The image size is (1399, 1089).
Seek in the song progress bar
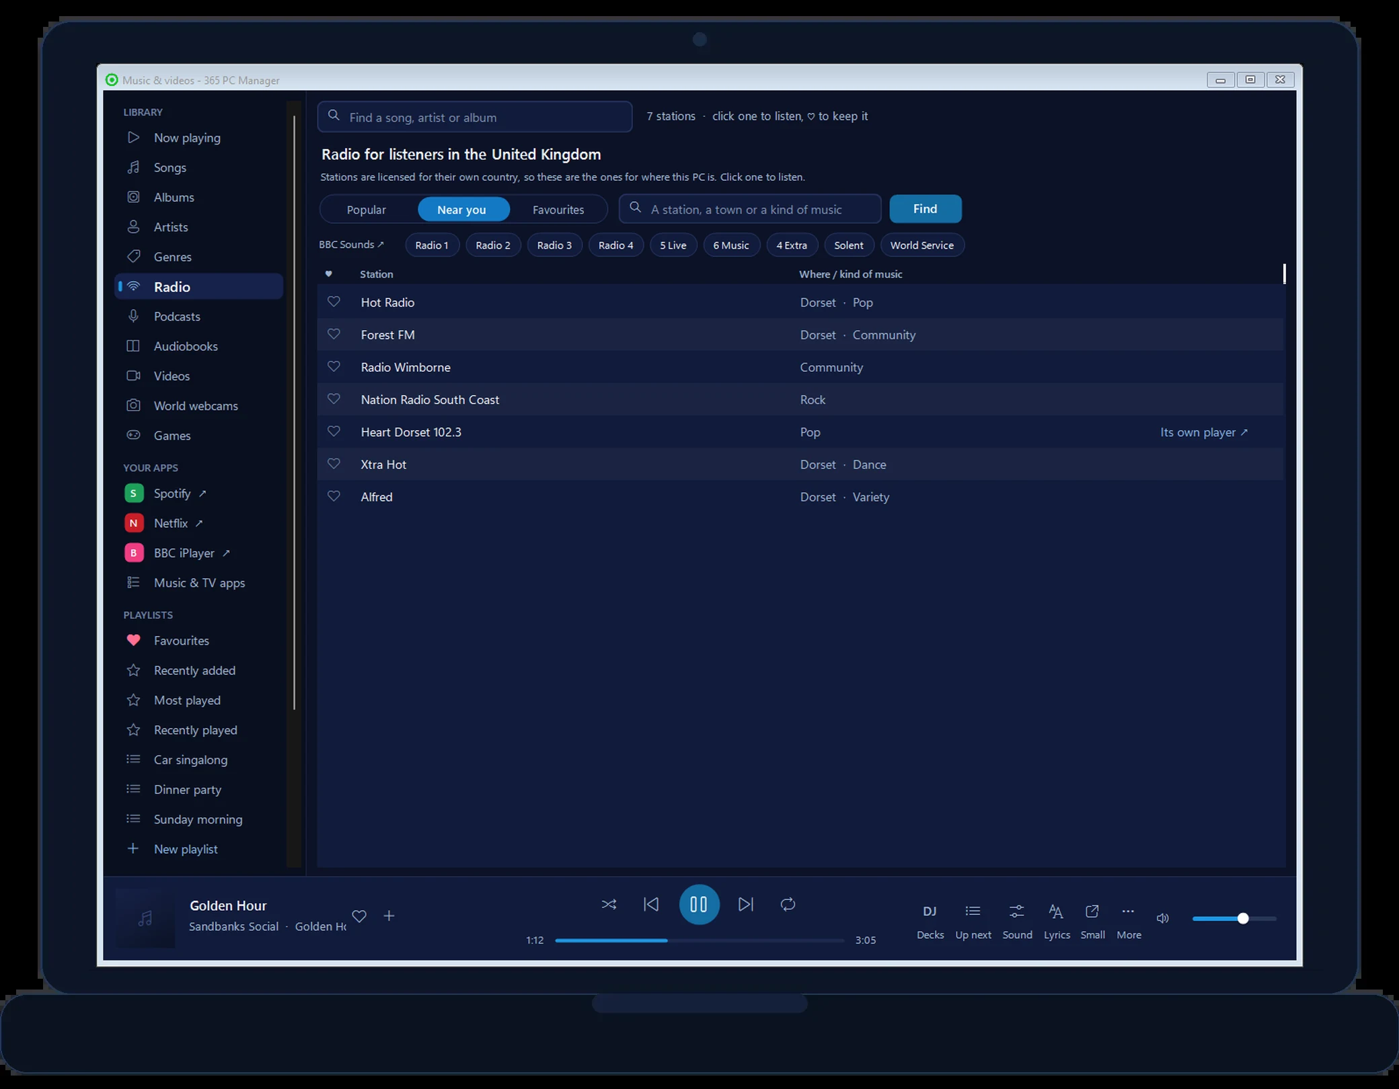pyautogui.click(x=699, y=940)
